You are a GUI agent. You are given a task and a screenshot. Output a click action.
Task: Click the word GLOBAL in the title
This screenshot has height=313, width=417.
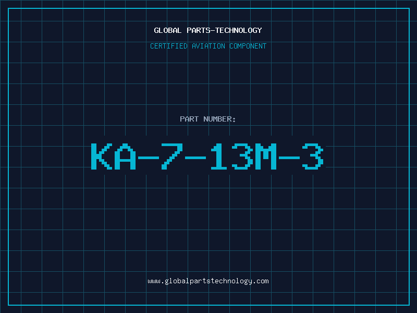(168, 30)
